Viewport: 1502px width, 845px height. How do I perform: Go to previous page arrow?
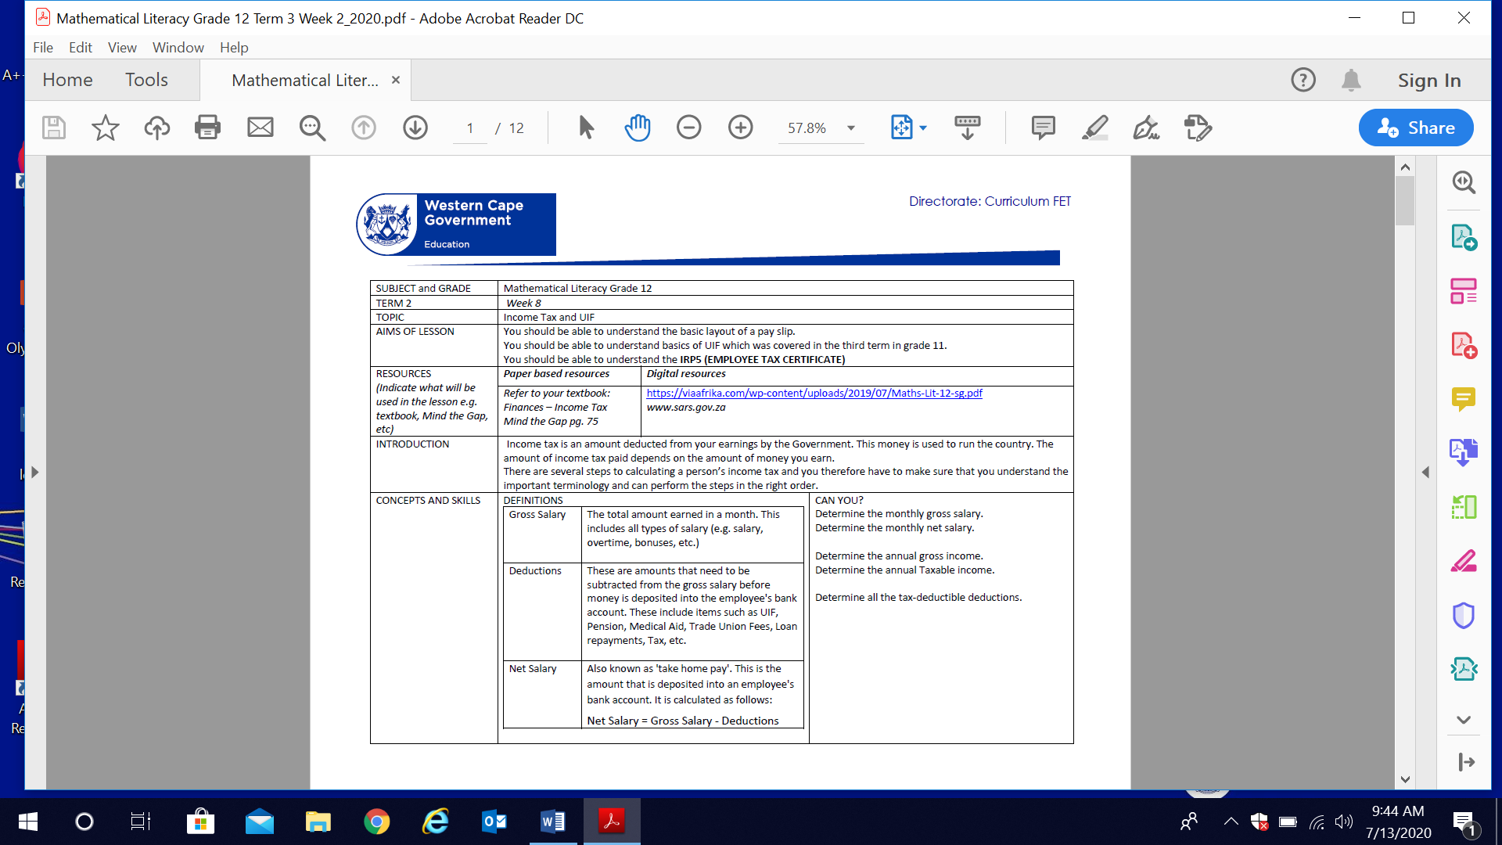point(364,128)
